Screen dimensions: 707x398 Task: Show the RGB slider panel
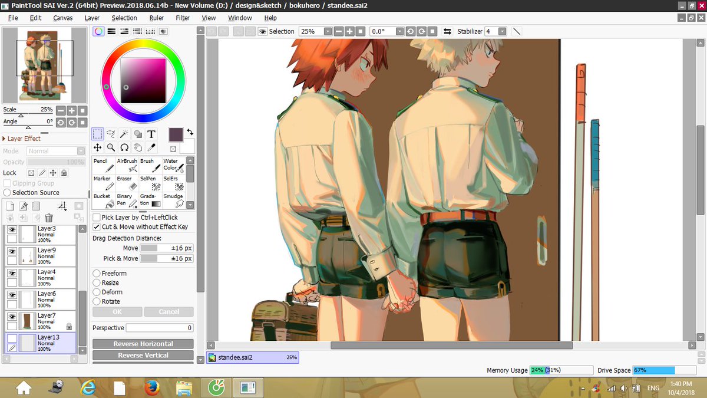111,31
